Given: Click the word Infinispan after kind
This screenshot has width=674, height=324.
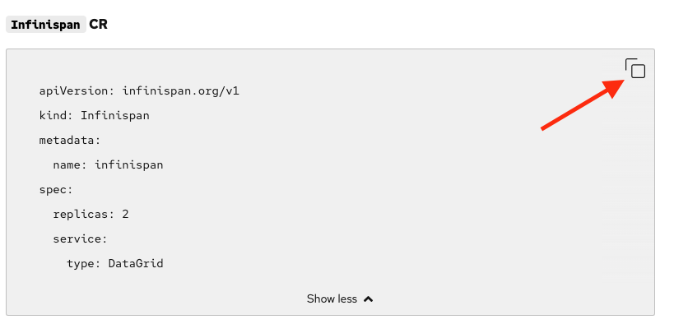Looking at the screenshot, I should point(115,116).
